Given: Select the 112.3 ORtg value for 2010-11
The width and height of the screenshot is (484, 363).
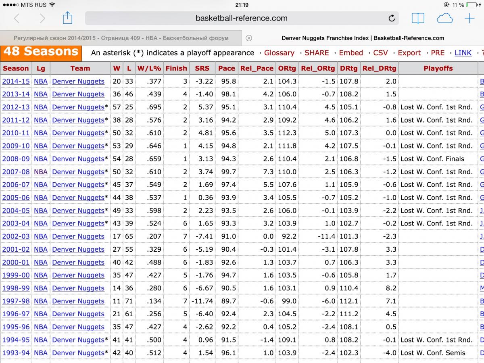Looking at the screenshot, I should [x=287, y=133].
